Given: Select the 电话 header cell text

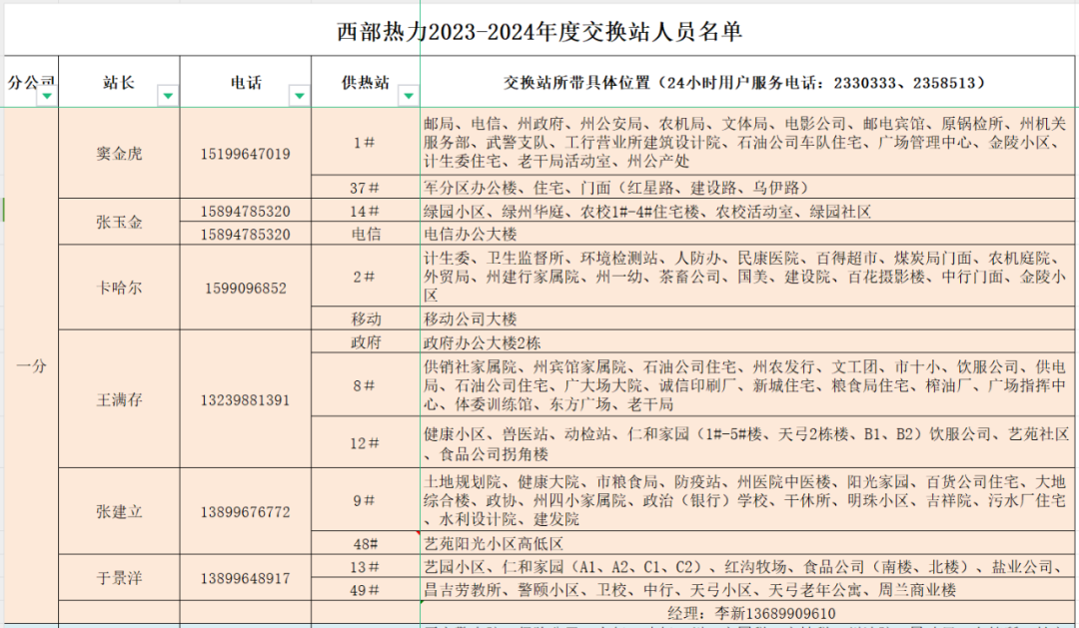Looking at the screenshot, I should [x=246, y=83].
